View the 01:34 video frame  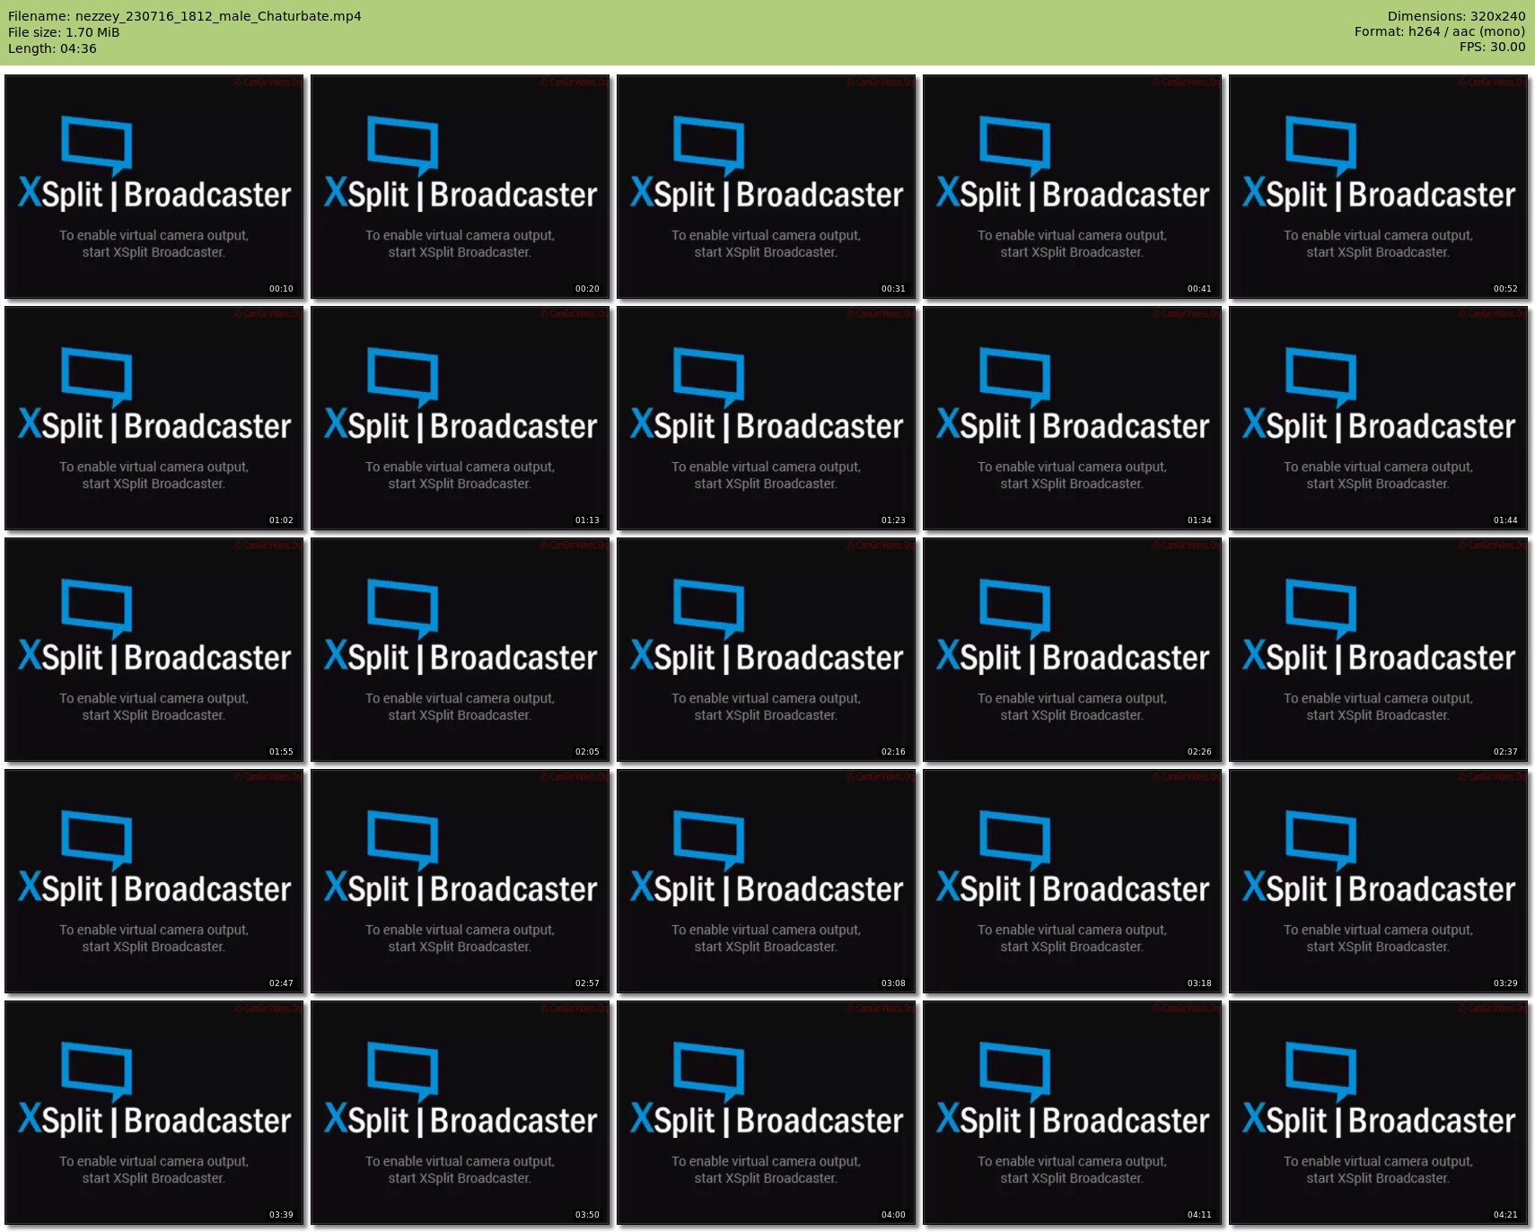pos(1073,418)
